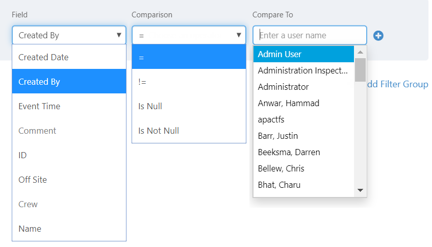Select Is Null comparison
The width and height of the screenshot is (432, 247).
coord(189,106)
